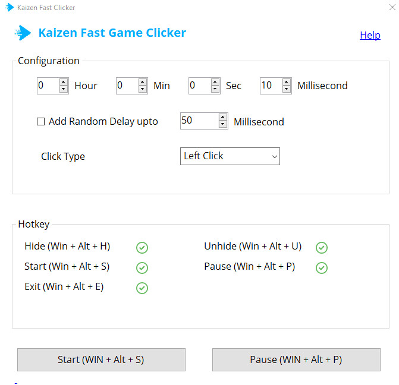The width and height of the screenshot is (399, 385).
Task: Click the random delay field showing 50
Action: (198, 121)
